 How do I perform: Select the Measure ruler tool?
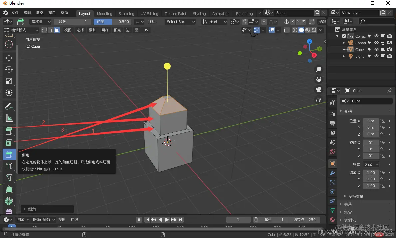[x=9, y=118]
